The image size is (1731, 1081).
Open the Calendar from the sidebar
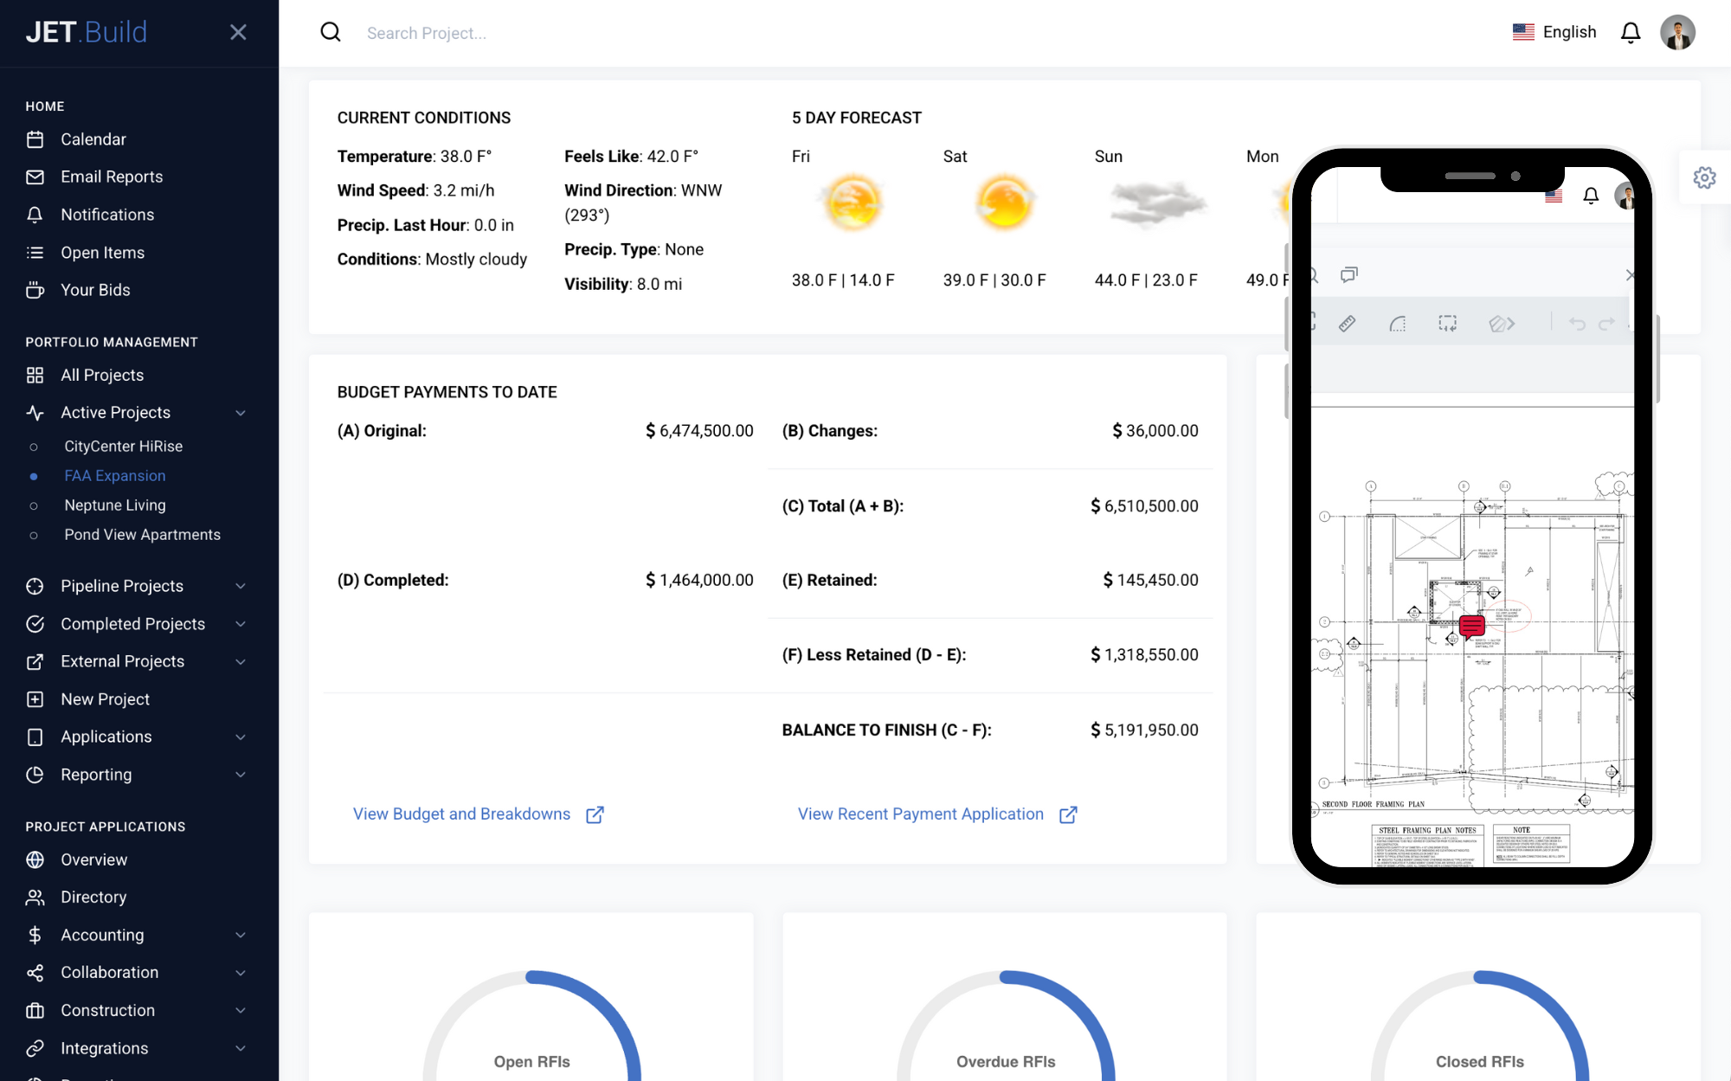tap(93, 139)
